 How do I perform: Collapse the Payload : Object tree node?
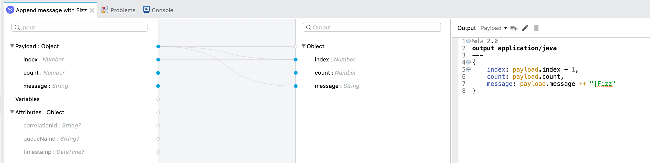12,46
